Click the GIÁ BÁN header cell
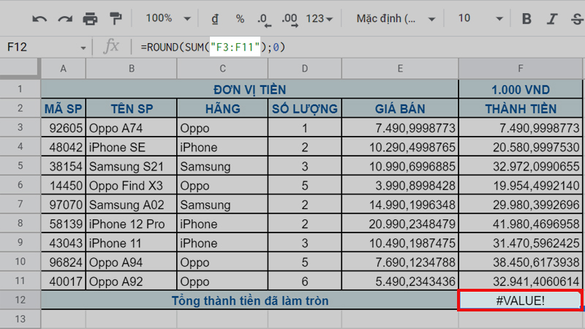Screen dimensions: 585x329 click(400, 108)
